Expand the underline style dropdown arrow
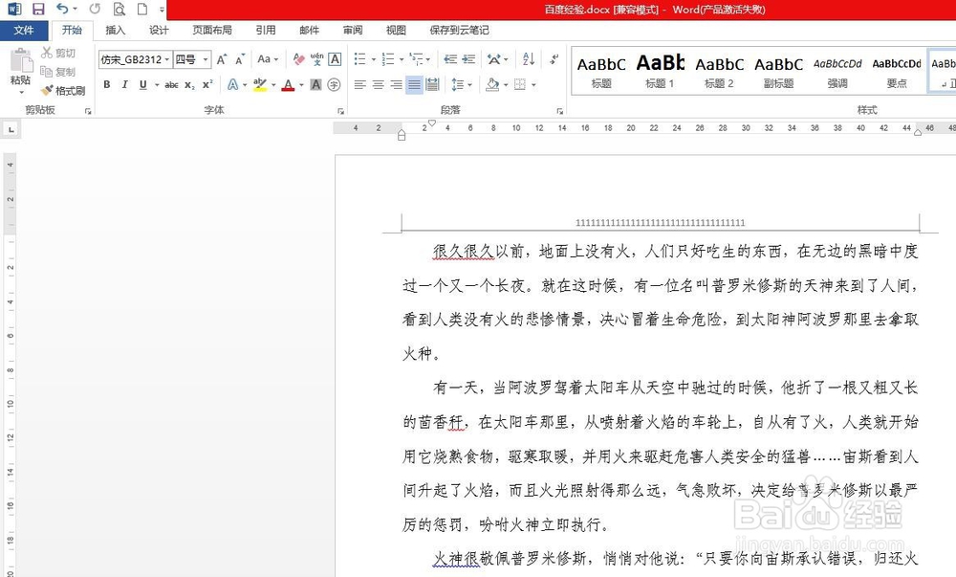956x577 pixels. point(157,85)
